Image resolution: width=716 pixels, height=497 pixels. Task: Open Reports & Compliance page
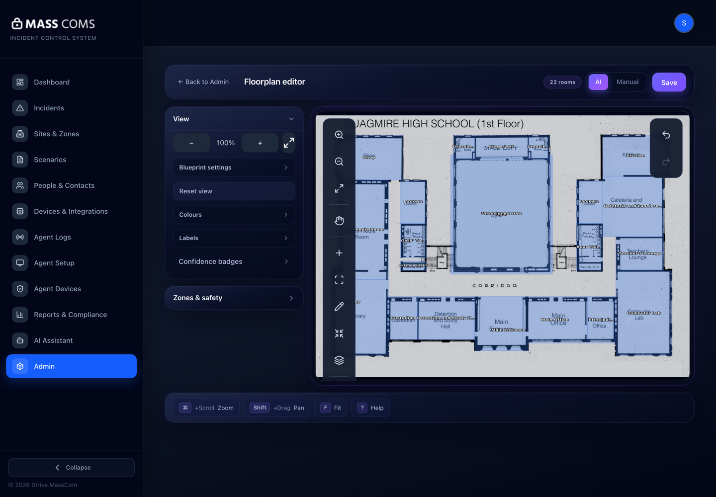[71, 315]
